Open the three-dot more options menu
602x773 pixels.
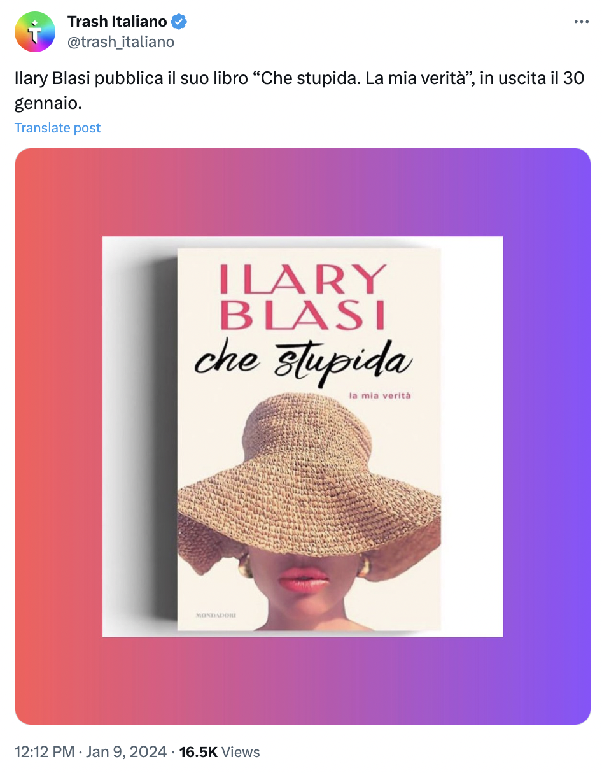[581, 22]
